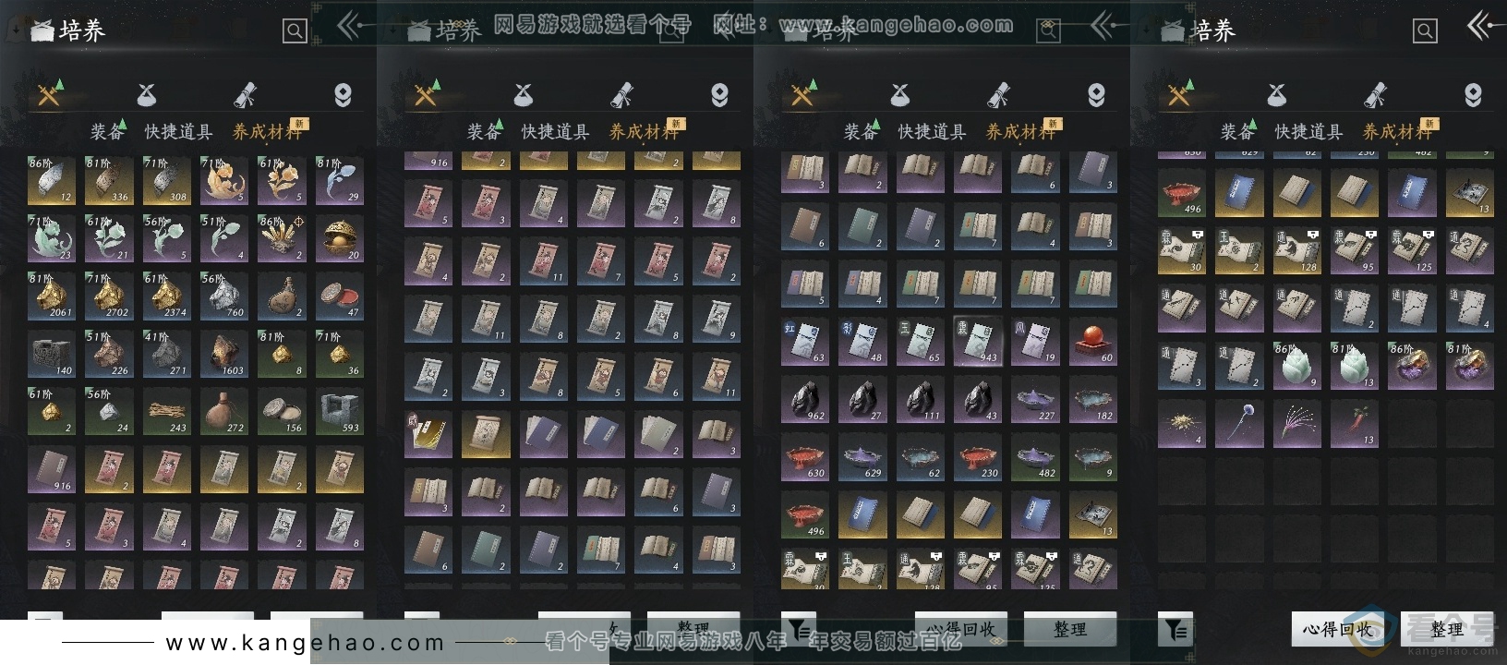Select the fireworks item in fourth panel
Screen dimensions: 1507x665
(x=1297, y=424)
